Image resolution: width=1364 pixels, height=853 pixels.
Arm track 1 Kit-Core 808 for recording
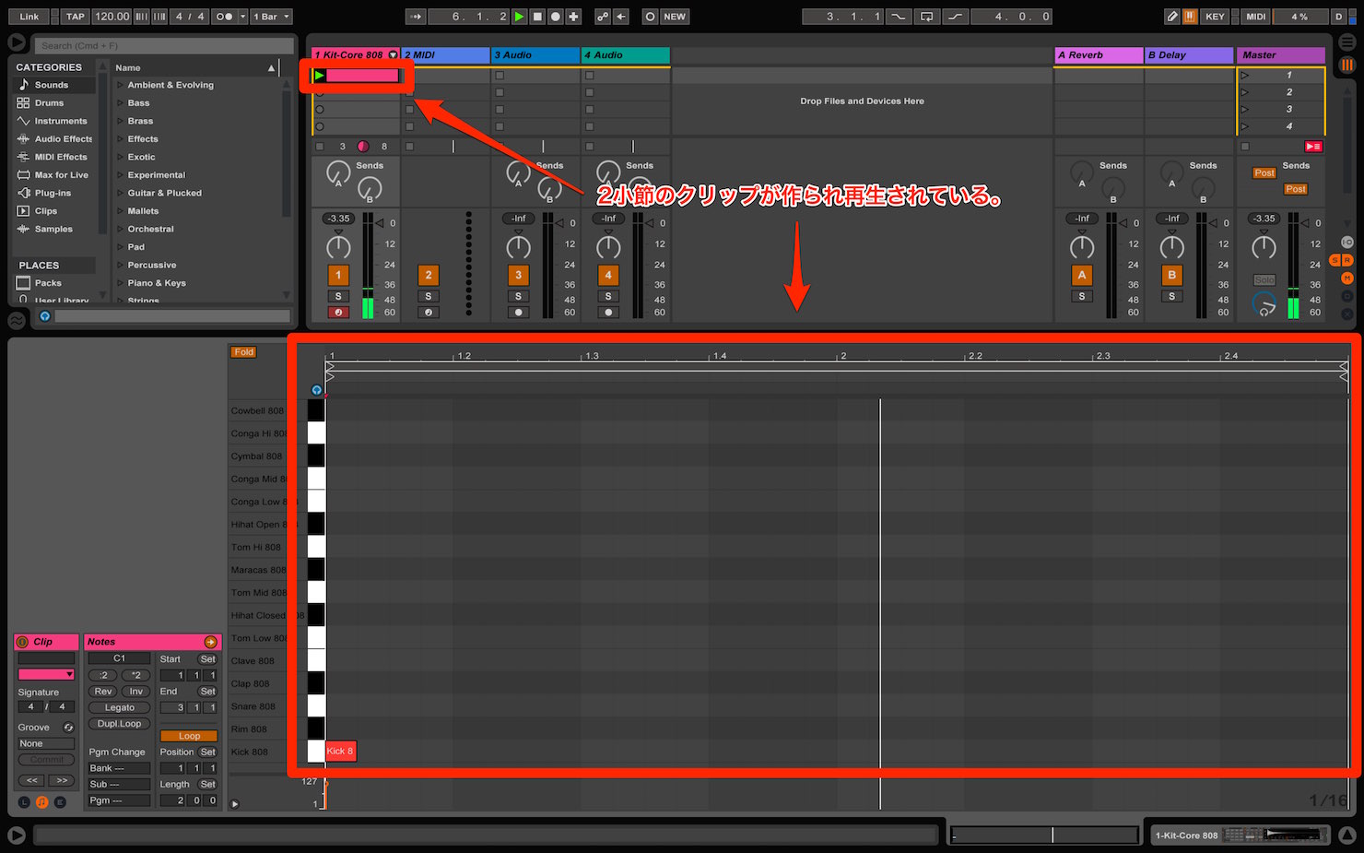click(x=338, y=313)
